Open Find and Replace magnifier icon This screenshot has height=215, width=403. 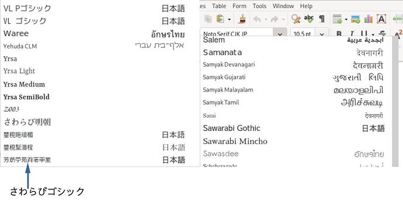pos(296,19)
